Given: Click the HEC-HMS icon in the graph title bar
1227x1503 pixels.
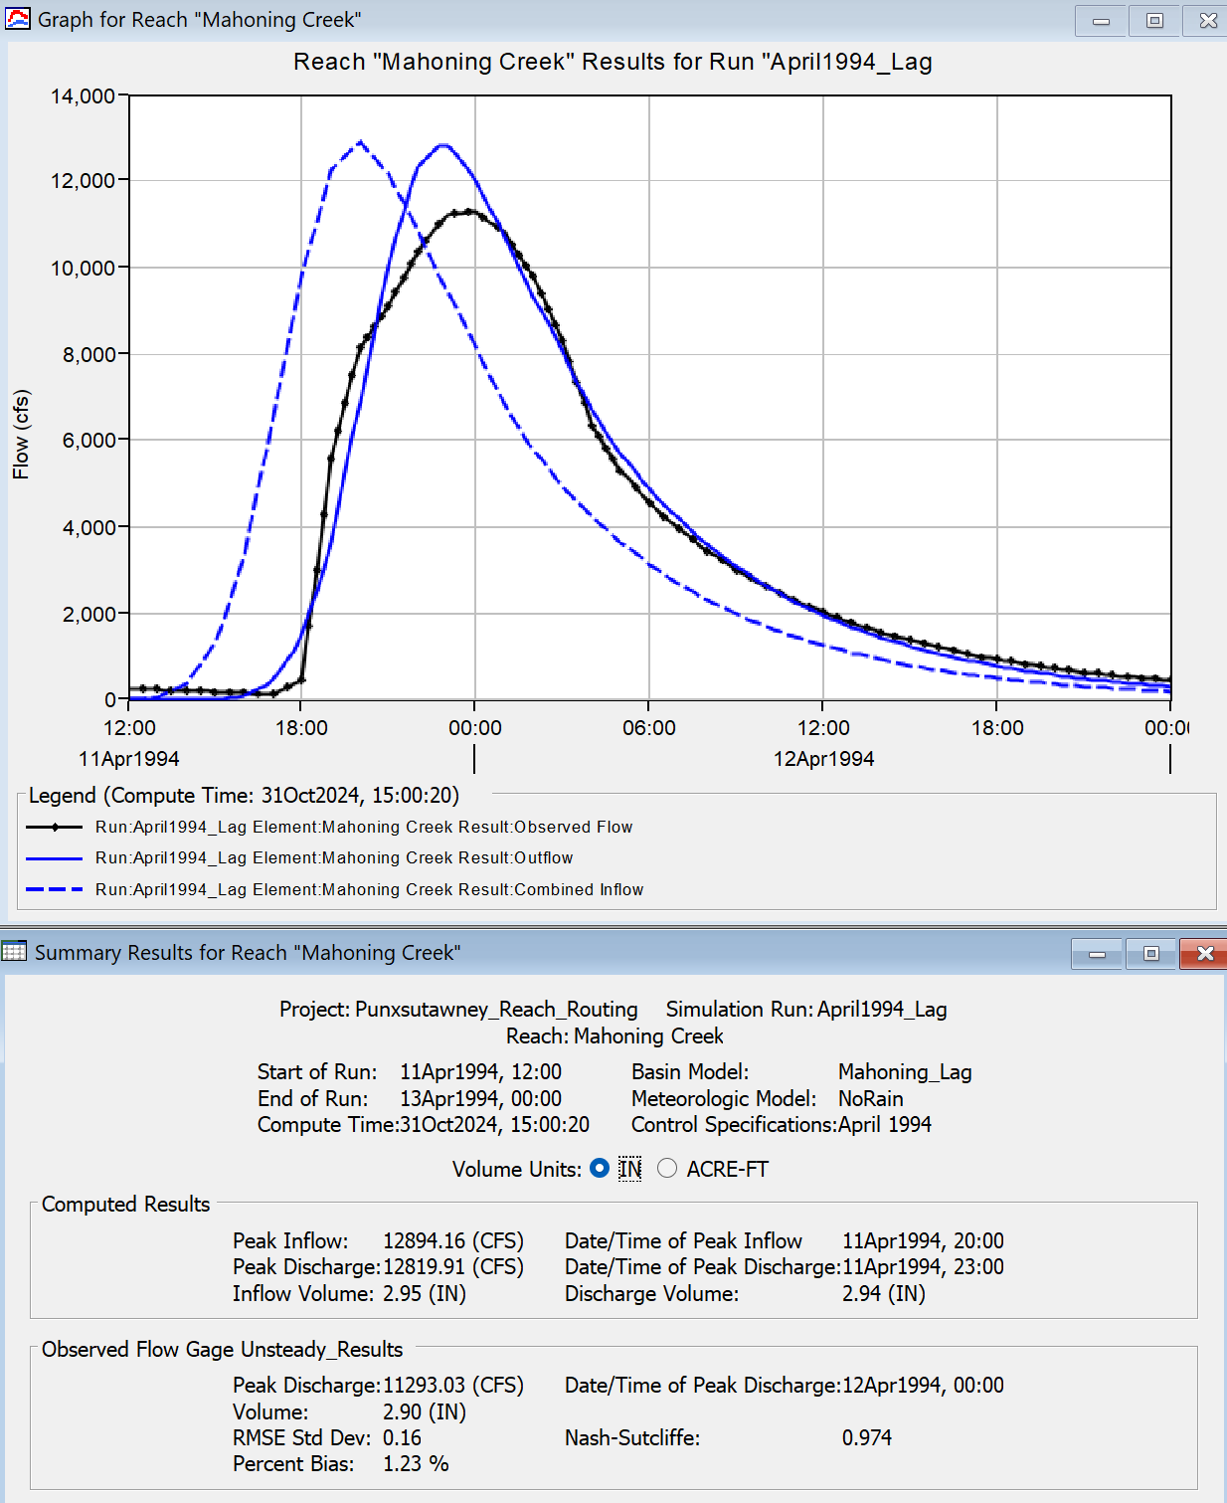Looking at the screenshot, I should [x=18, y=19].
